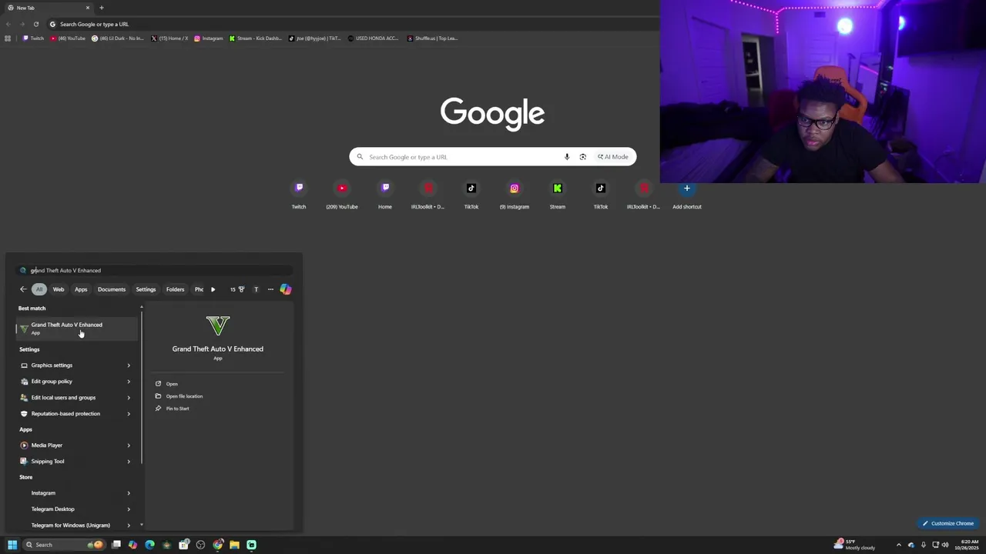Image resolution: width=986 pixels, height=554 pixels.
Task: Go back in Windows search panel
Action: 23,289
